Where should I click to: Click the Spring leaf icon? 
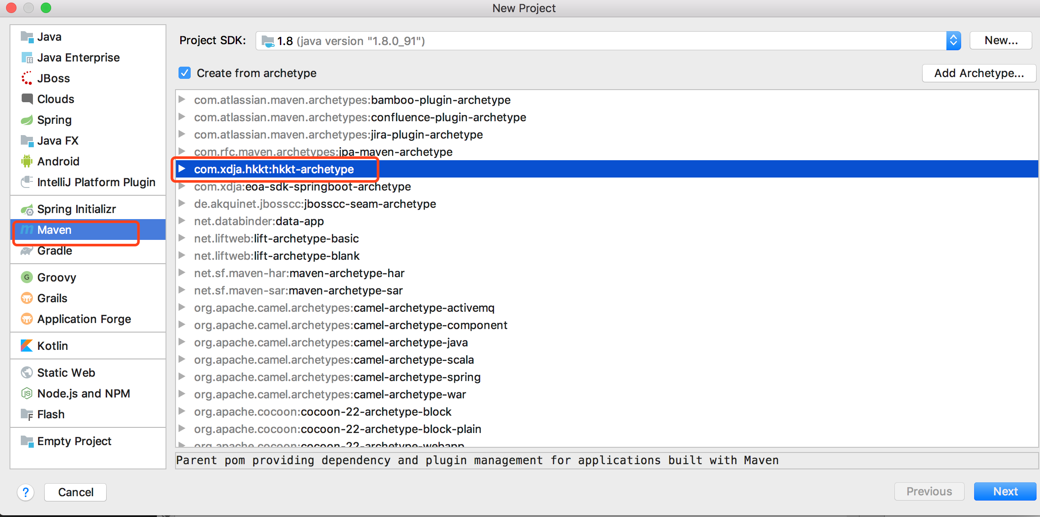pos(27,120)
